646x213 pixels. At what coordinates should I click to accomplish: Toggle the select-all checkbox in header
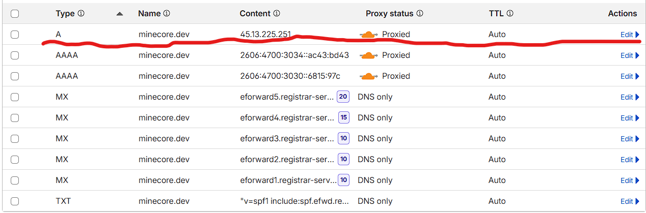[x=15, y=14]
